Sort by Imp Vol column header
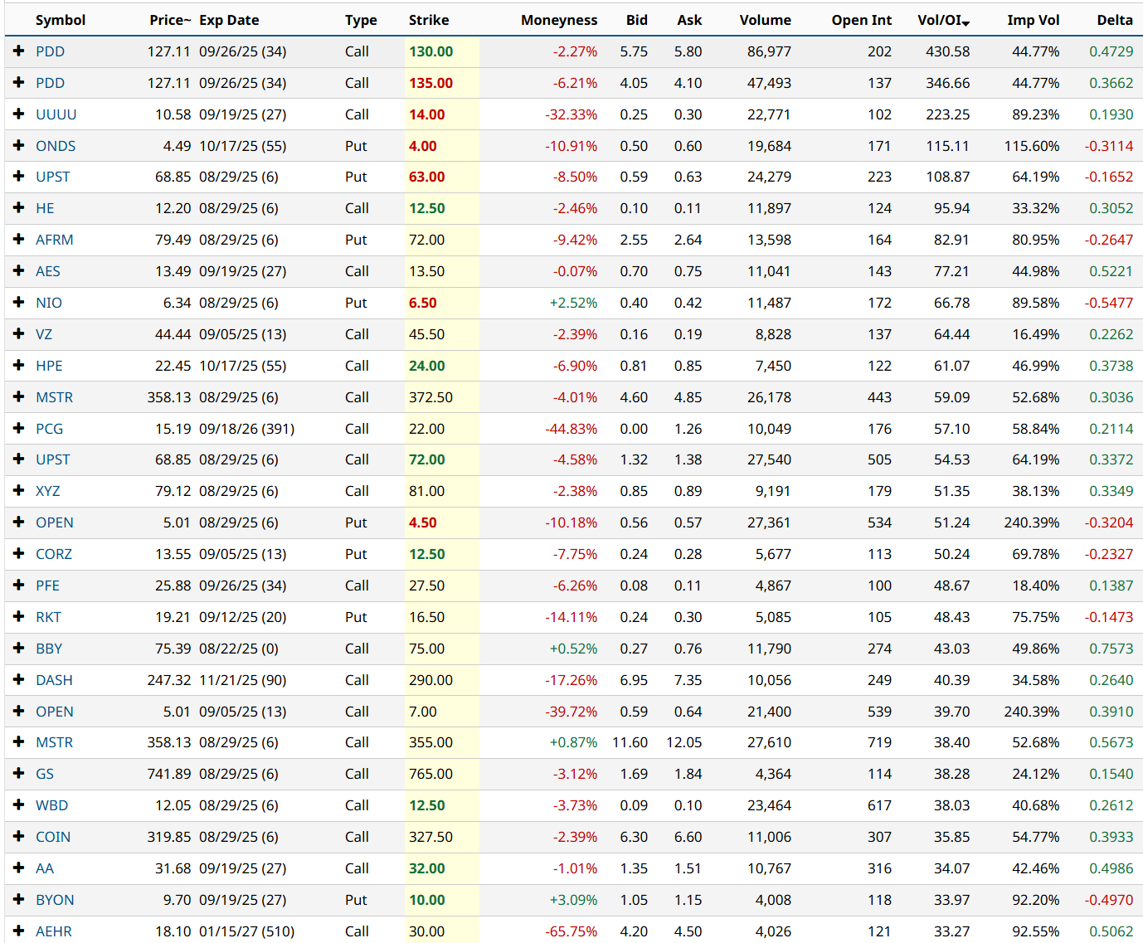 coord(1034,21)
